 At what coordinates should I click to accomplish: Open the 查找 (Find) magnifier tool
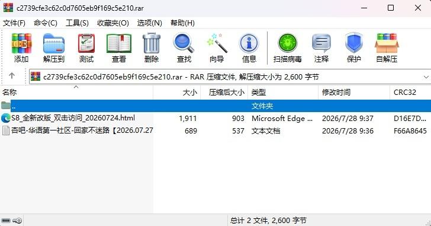(x=184, y=43)
